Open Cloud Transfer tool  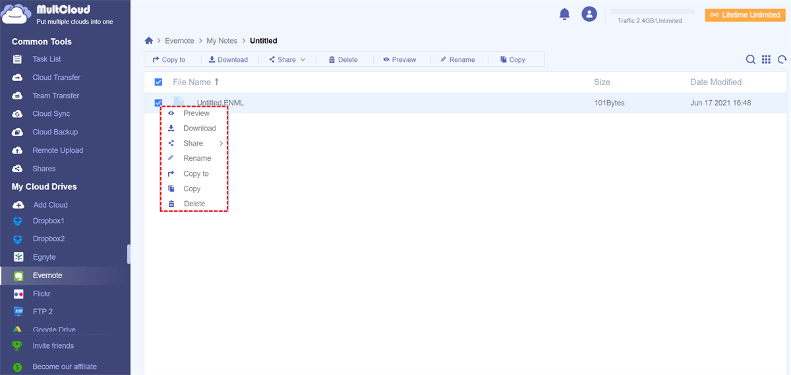coord(56,77)
